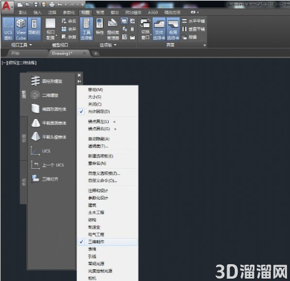The height and width of the screenshot is (281, 290).
Task: Choose 大小(S) from context menu
Action: click(108, 97)
